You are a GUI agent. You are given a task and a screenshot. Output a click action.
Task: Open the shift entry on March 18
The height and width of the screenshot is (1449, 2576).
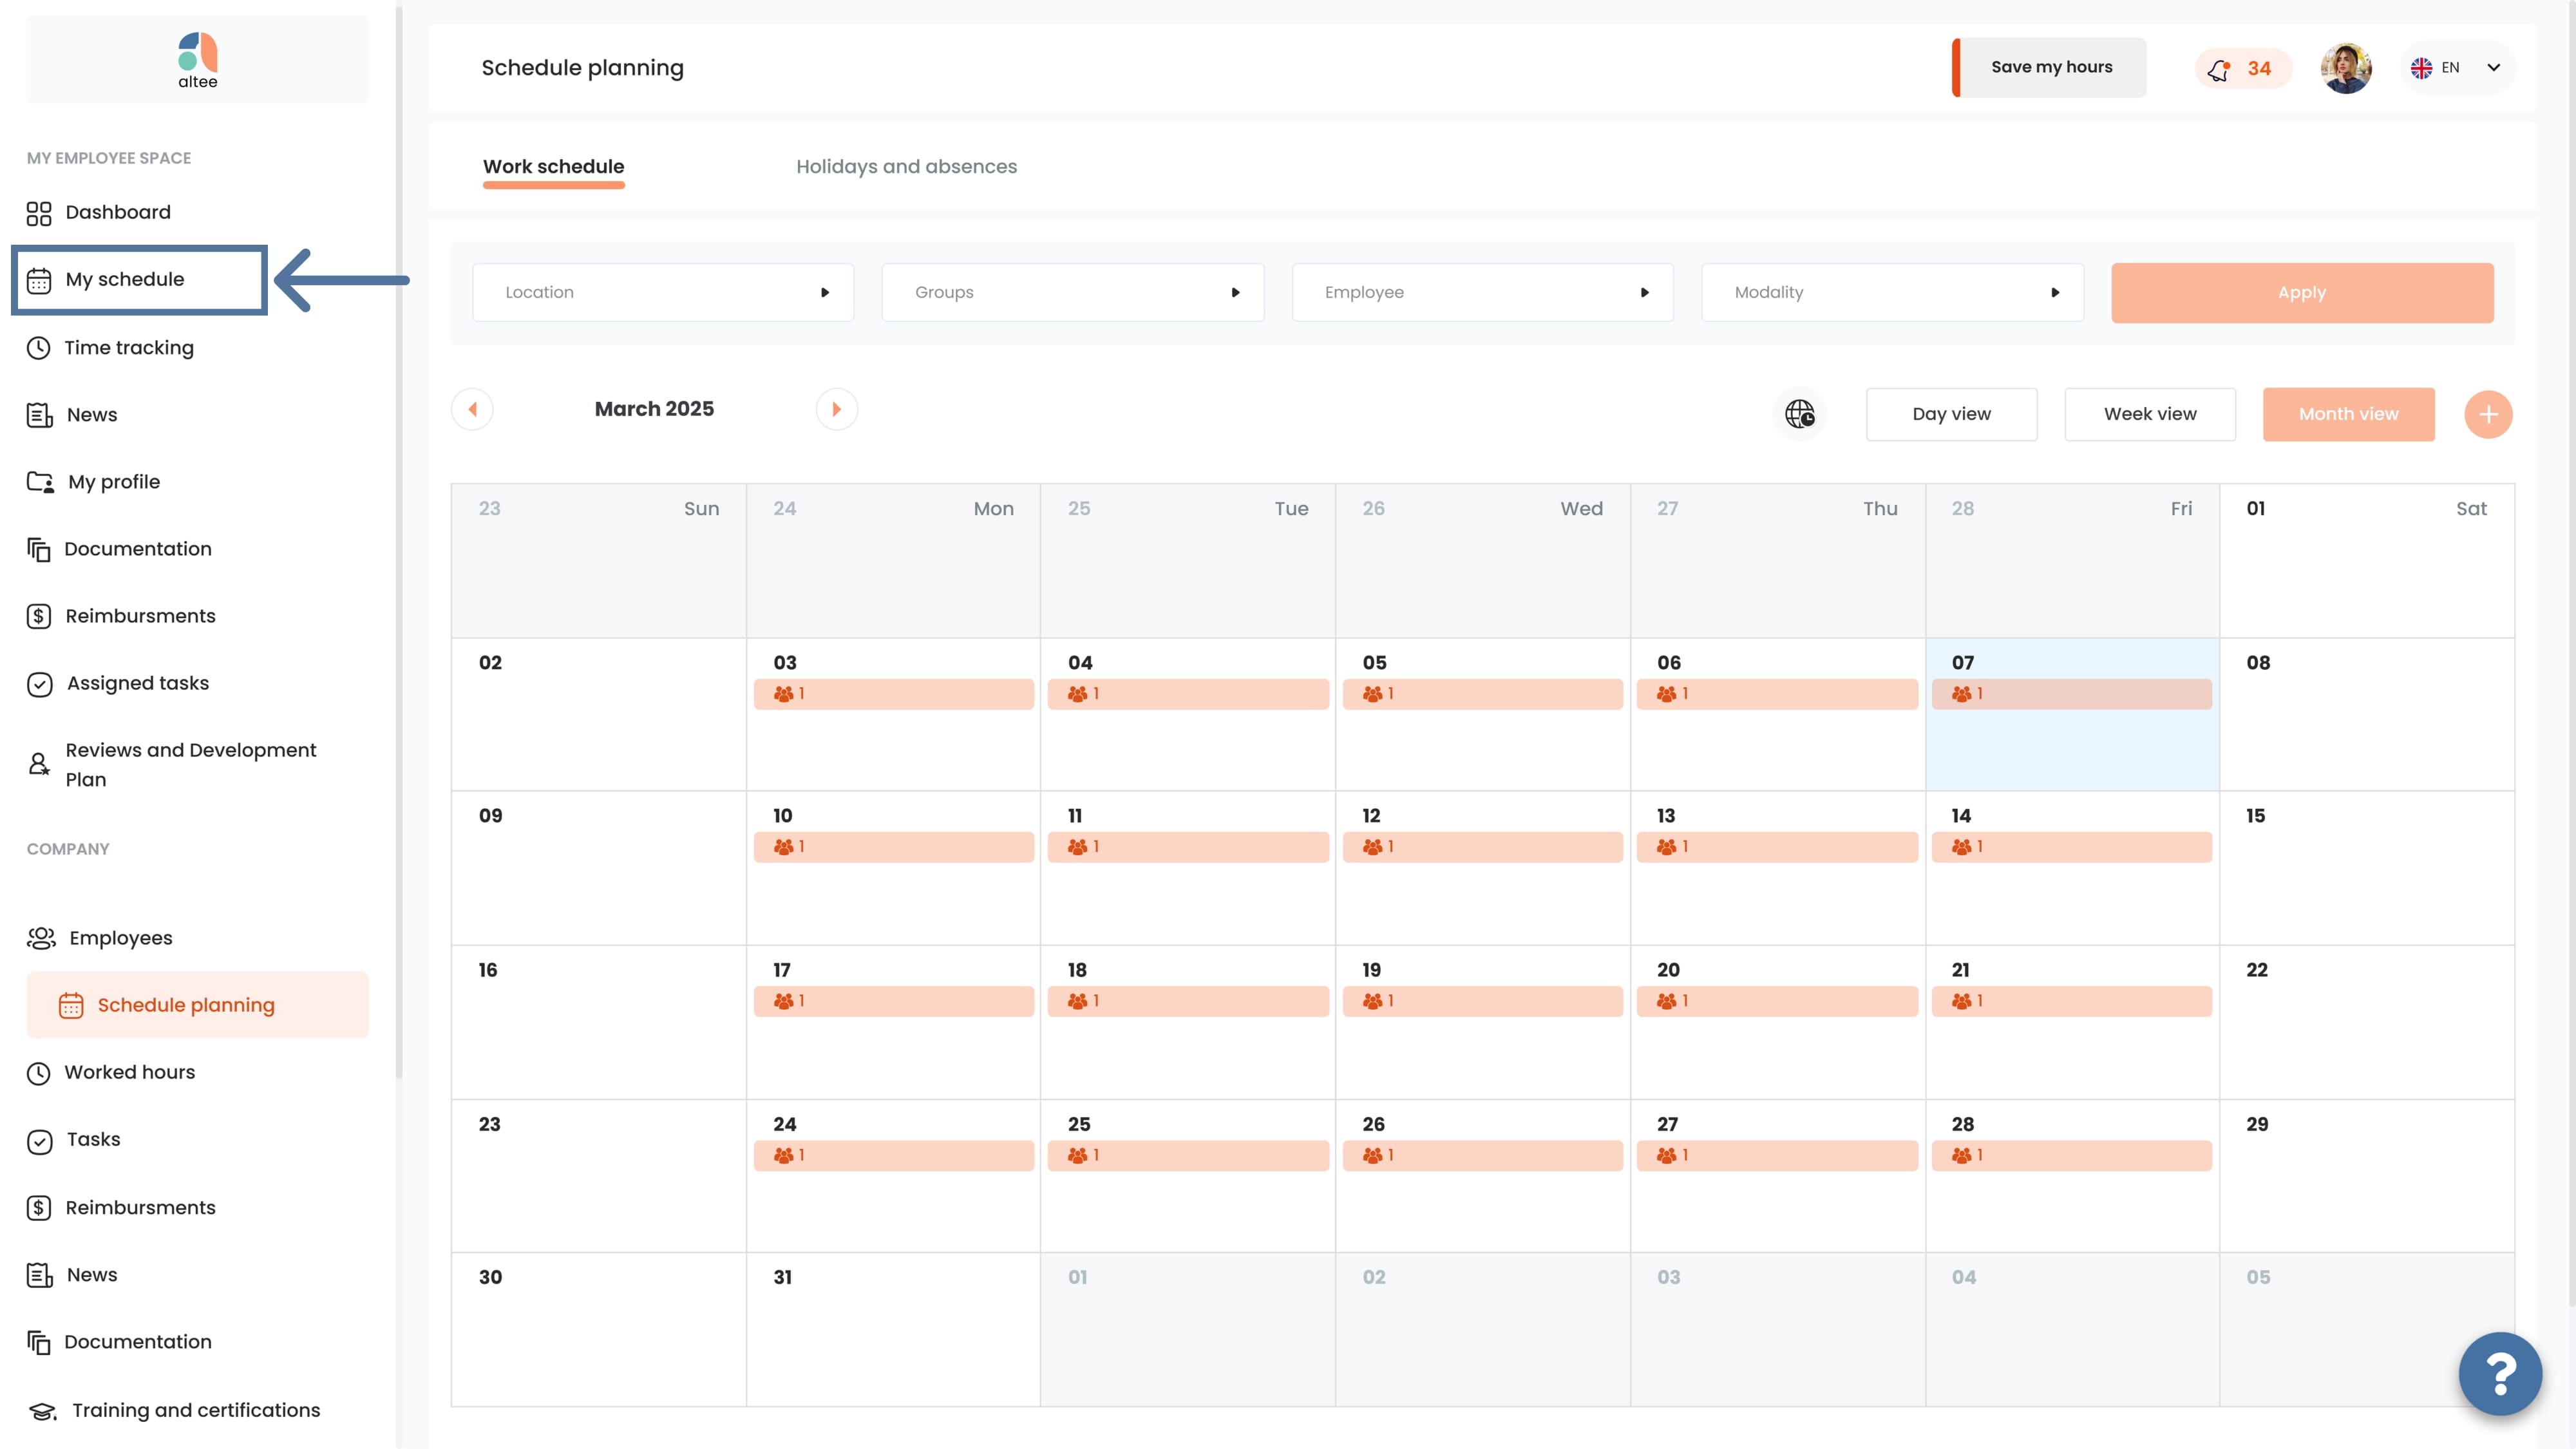coord(1188,1001)
